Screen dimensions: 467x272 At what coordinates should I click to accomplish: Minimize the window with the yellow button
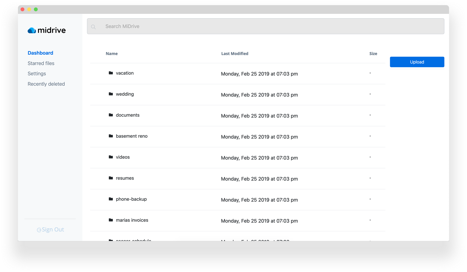[29, 9]
